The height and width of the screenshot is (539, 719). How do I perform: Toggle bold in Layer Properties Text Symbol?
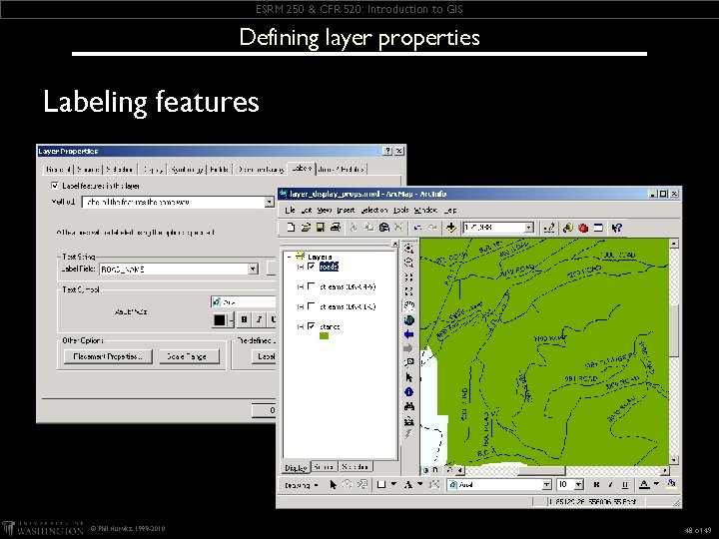(x=244, y=319)
